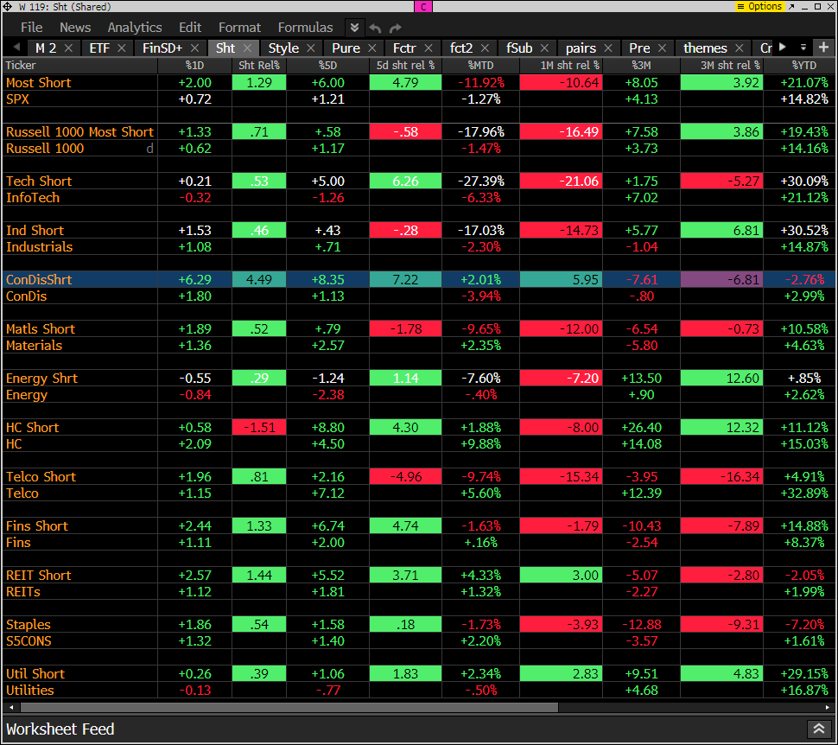Screen dimensions: 838x745
Task: Open the Analytics menu
Action: [x=135, y=28]
